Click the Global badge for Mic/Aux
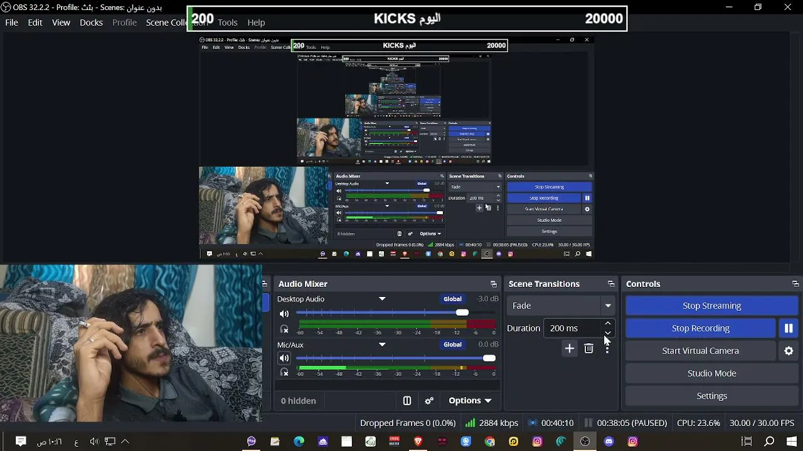The width and height of the screenshot is (803, 451). tap(452, 345)
